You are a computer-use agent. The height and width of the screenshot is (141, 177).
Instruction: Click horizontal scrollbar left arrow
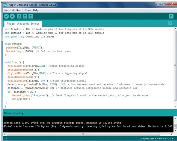tap(5, 134)
